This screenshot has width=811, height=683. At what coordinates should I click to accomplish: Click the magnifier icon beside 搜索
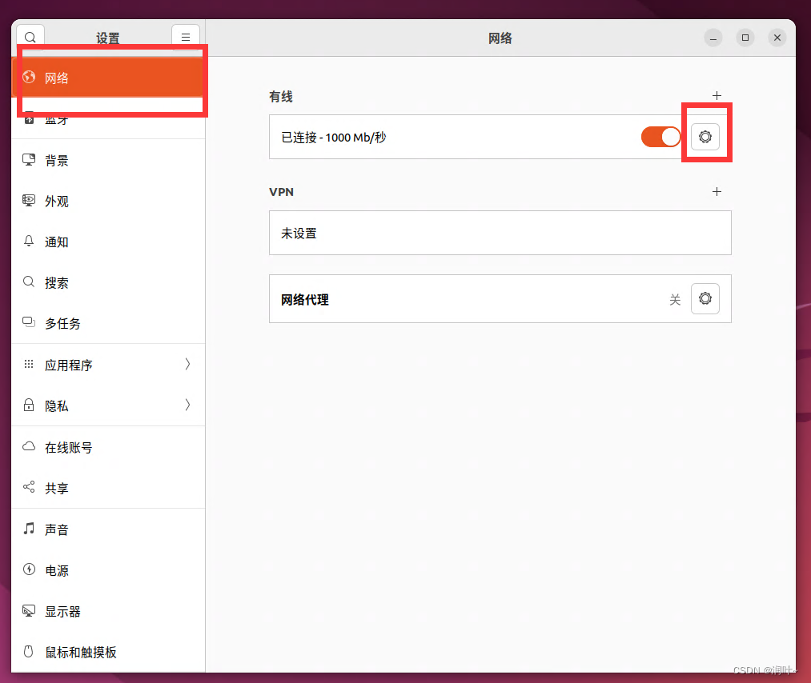(29, 282)
